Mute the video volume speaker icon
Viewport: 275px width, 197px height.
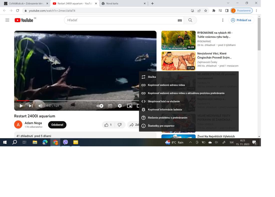click(40, 106)
